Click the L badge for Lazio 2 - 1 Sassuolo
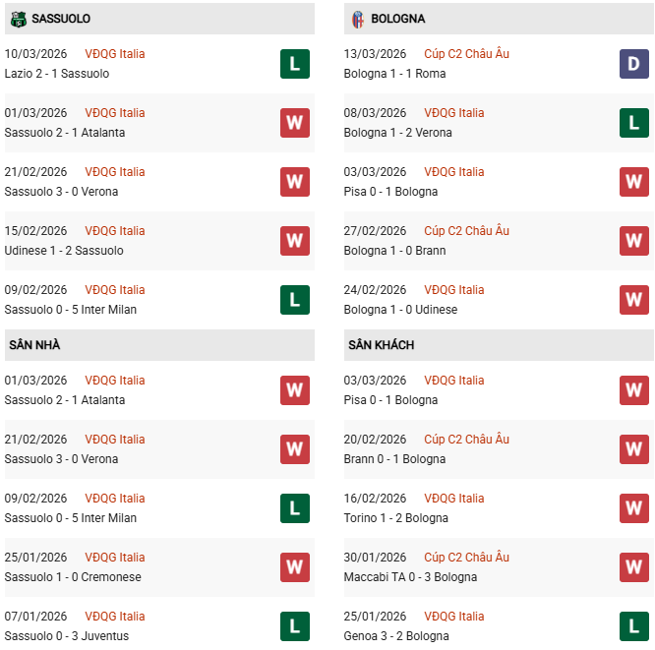The height and width of the screenshot is (650, 655). 294,64
